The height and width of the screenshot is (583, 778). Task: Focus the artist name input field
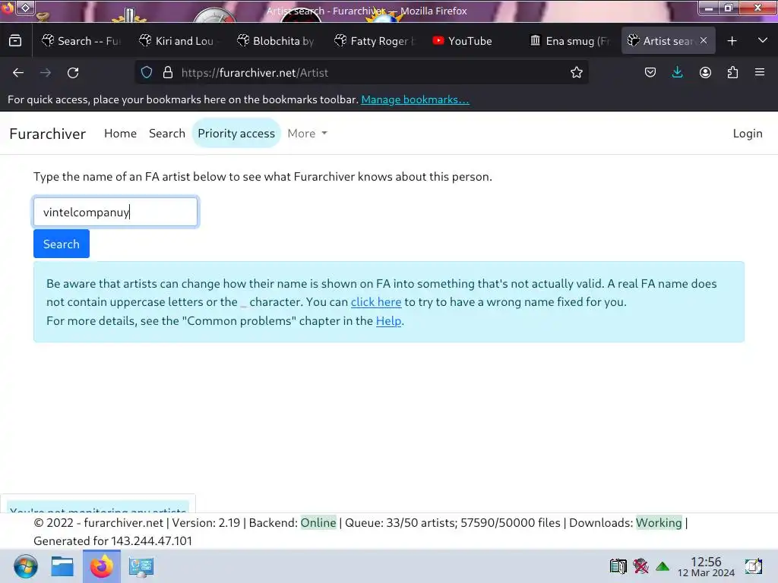(x=115, y=213)
